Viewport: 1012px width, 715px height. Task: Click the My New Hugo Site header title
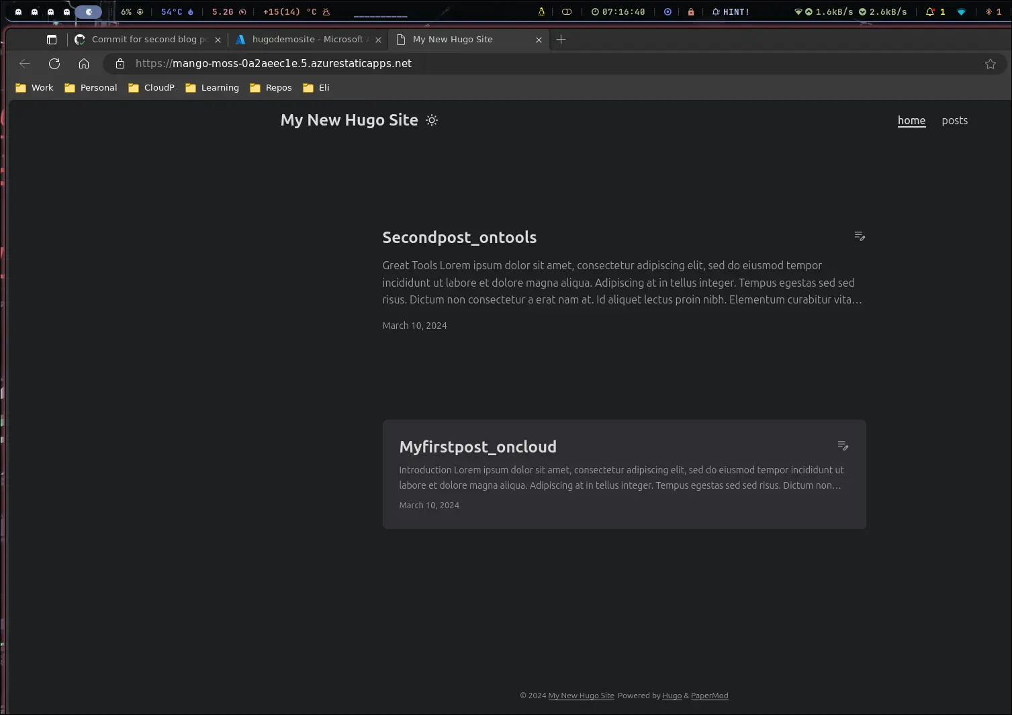[349, 120]
